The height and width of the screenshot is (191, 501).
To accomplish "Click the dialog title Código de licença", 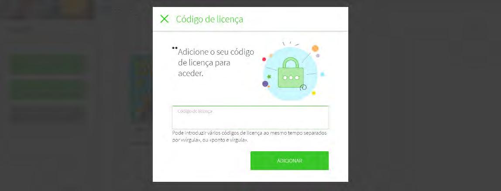I will [209, 19].
